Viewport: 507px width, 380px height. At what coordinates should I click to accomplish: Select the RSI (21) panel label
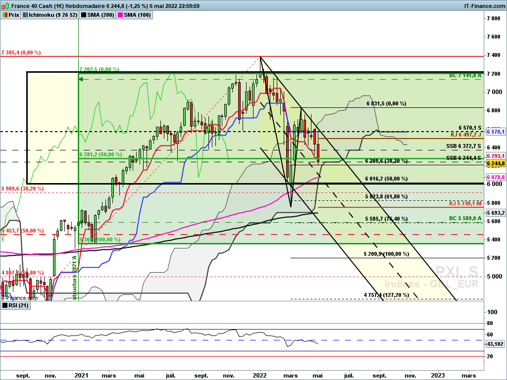(15, 305)
